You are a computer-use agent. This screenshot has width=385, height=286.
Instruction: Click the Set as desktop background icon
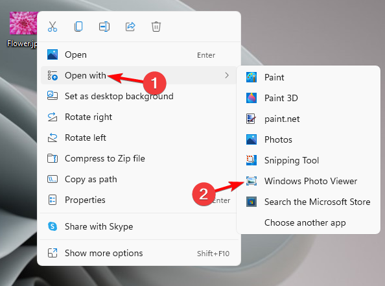(x=52, y=95)
